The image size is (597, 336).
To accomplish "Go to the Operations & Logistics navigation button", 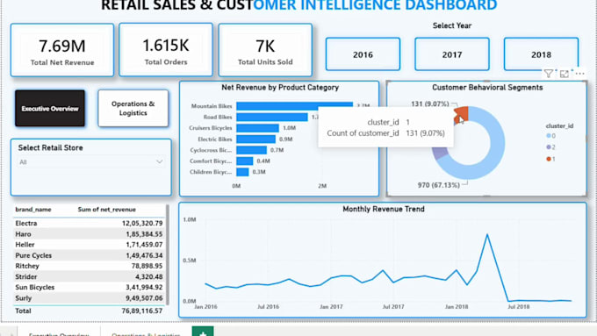I will point(133,109).
